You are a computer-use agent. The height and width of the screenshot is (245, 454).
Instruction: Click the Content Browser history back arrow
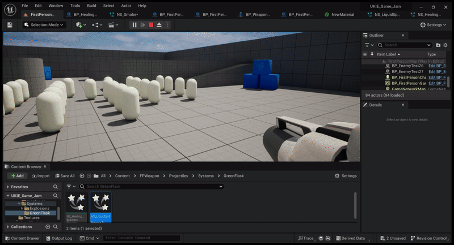coord(82,176)
